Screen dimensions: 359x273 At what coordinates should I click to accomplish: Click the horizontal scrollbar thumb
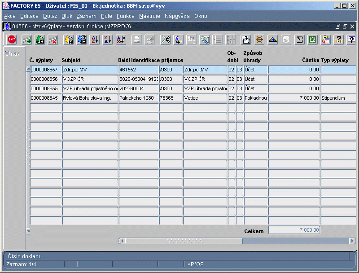[x=184, y=241]
